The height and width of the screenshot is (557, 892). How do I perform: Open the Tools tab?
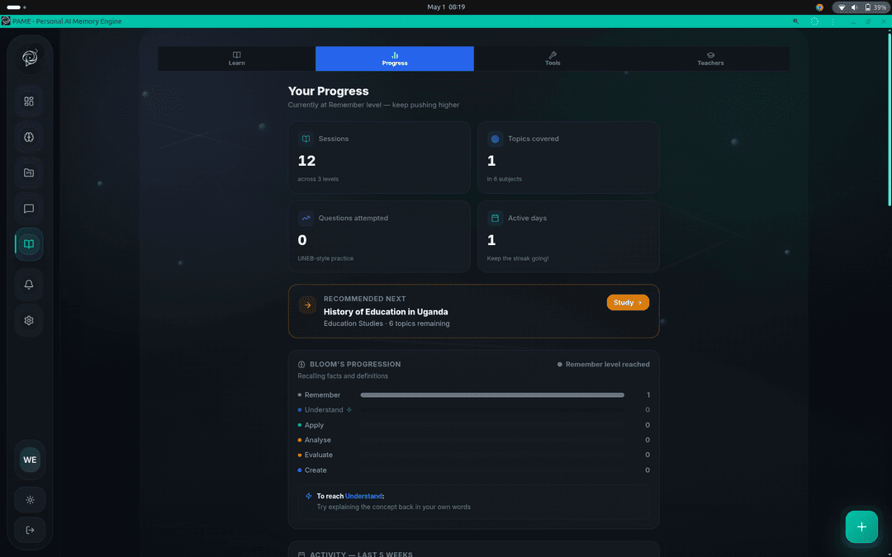point(553,59)
